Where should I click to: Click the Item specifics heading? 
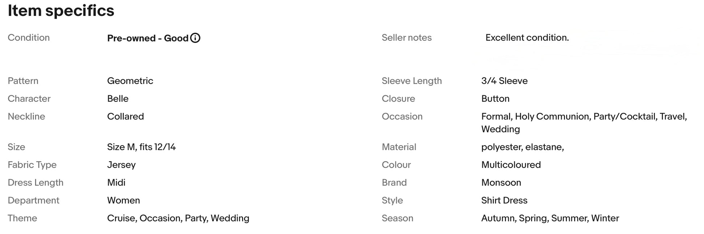coord(61,10)
